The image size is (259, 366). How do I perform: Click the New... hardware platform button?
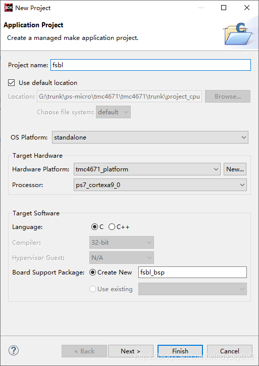235,169
